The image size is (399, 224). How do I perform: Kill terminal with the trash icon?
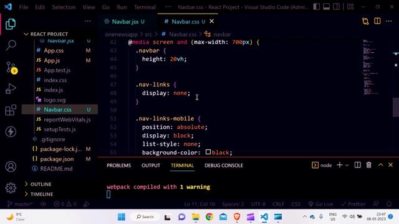tap(368, 165)
